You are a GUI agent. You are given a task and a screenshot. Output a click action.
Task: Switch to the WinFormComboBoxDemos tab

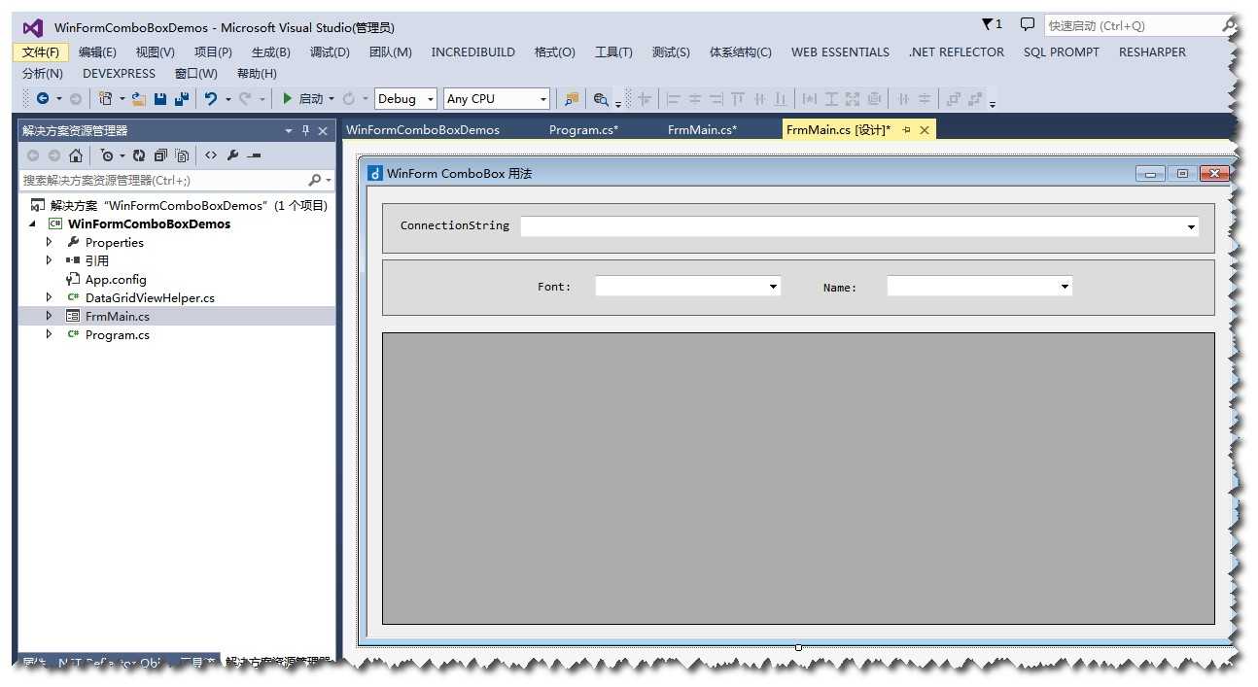click(423, 129)
